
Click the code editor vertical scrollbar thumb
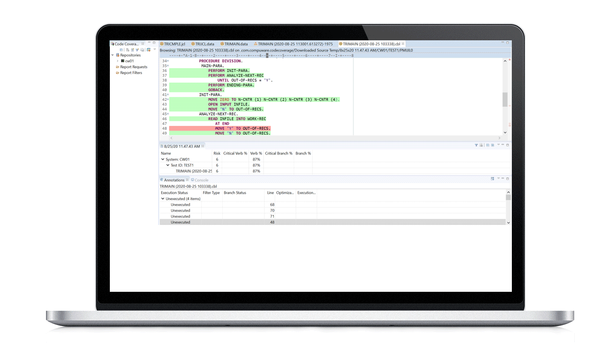(505, 99)
